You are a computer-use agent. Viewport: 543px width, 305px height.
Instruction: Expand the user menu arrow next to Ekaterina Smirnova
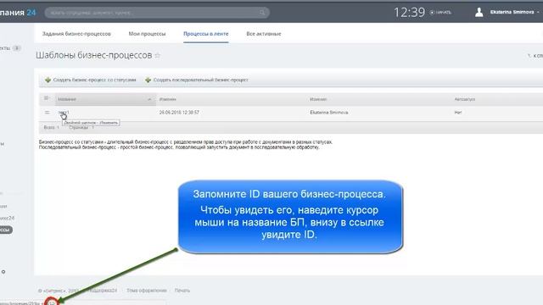pos(538,12)
